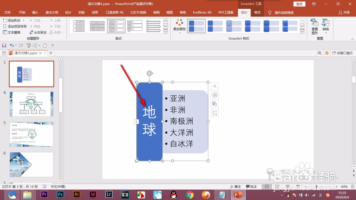Open Customize Quick Access Toolbar dropdown
The height and width of the screenshot is (200, 356).
[52, 45]
